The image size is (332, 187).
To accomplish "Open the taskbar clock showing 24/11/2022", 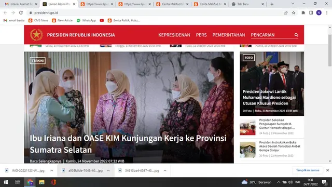I will click(310, 182).
